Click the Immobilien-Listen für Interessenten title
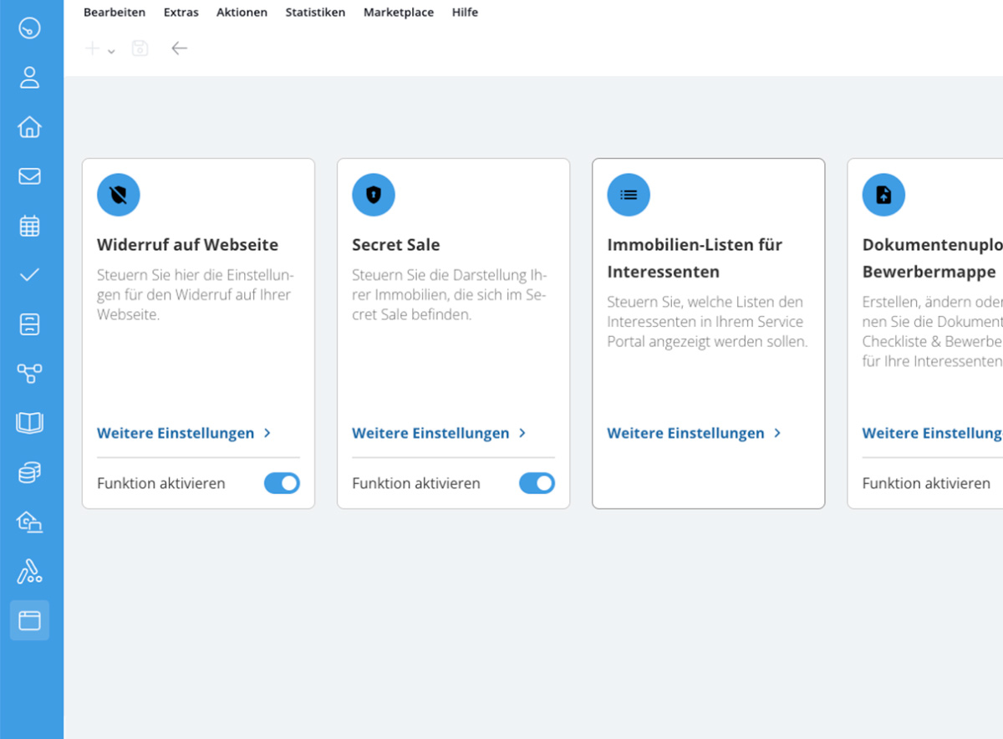1003x739 pixels. [x=695, y=258]
